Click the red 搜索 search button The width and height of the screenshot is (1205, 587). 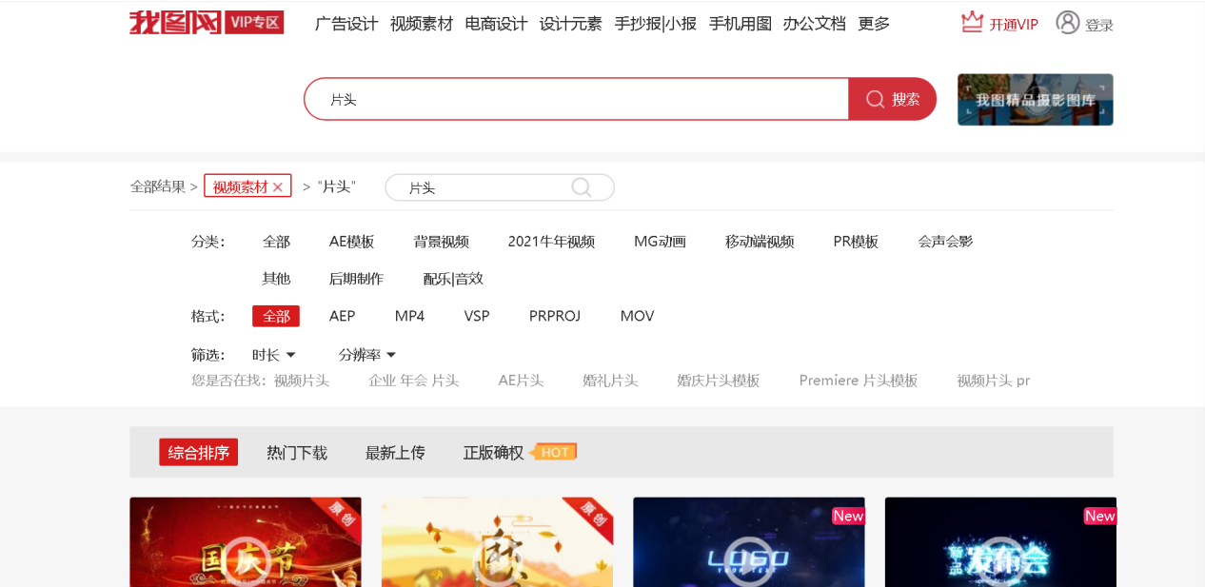(x=891, y=98)
